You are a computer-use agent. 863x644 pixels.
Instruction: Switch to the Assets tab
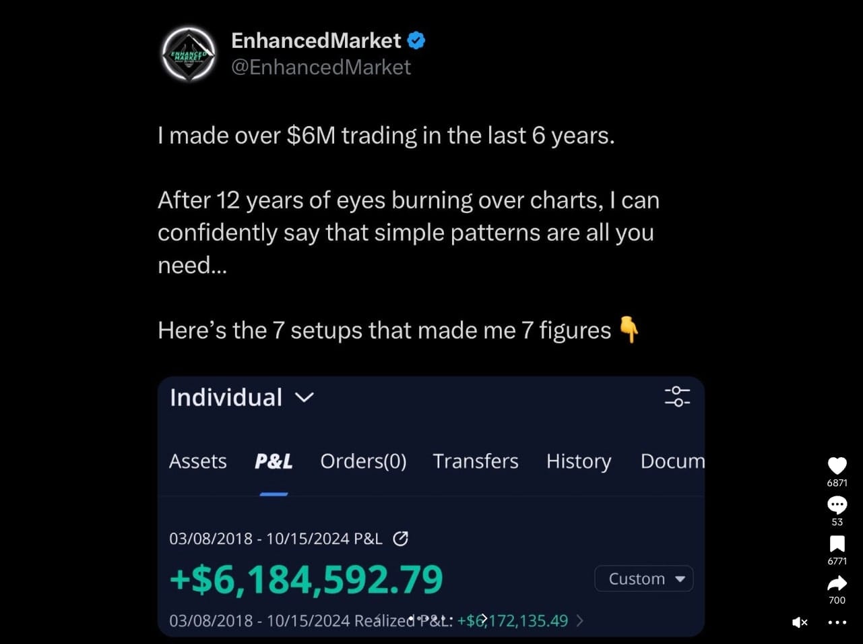coord(197,461)
